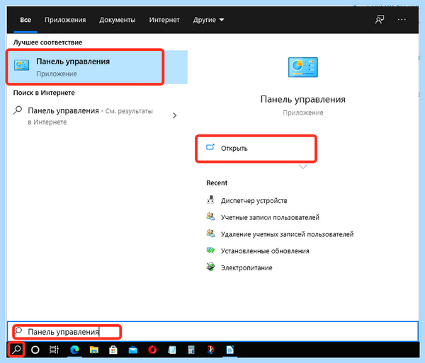Click Учетные записи пользователей icon
The image size is (425, 363).
(x=210, y=217)
